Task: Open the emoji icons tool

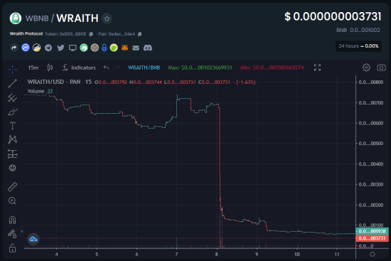Action: click(x=13, y=168)
